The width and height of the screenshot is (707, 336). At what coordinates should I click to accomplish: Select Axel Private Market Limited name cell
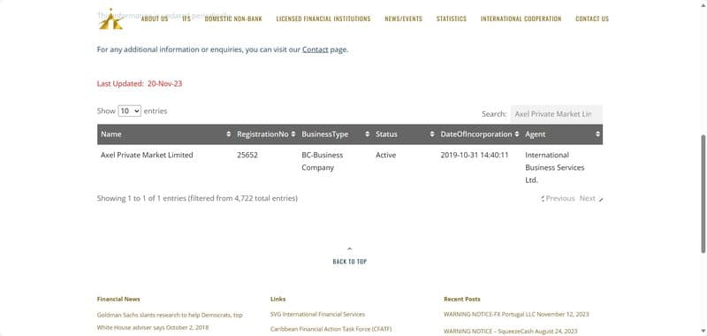point(147,155)
